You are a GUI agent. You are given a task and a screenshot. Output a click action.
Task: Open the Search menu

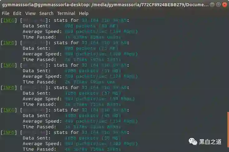coord(46,13)
